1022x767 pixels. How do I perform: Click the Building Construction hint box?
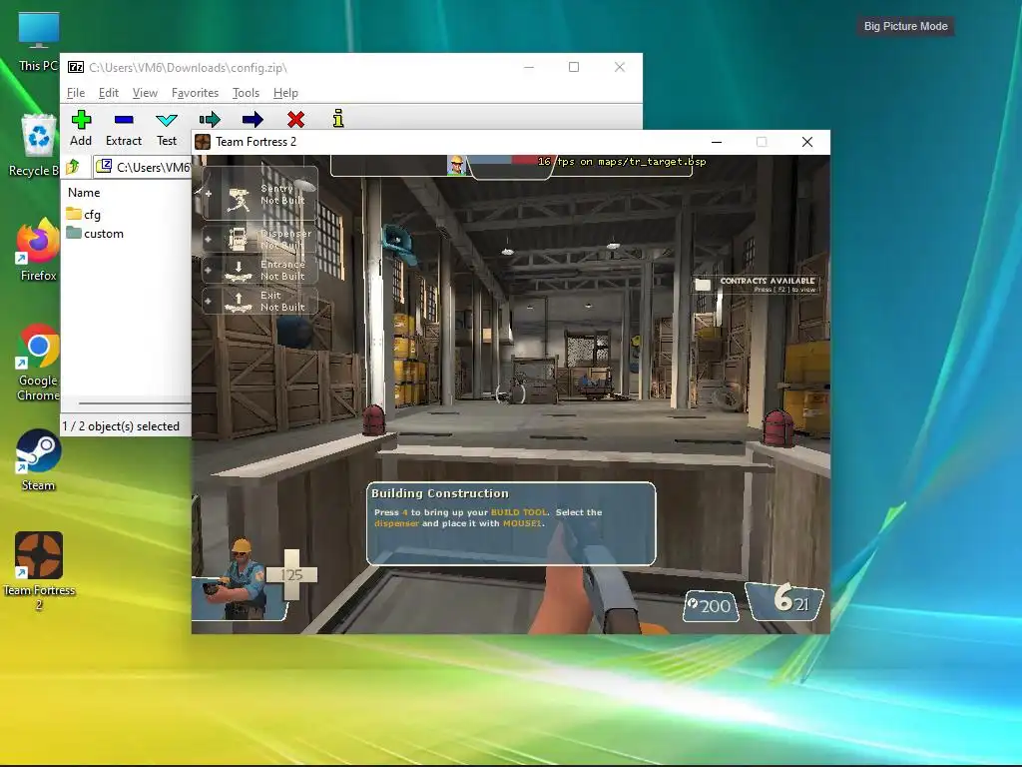pos(511,523)
